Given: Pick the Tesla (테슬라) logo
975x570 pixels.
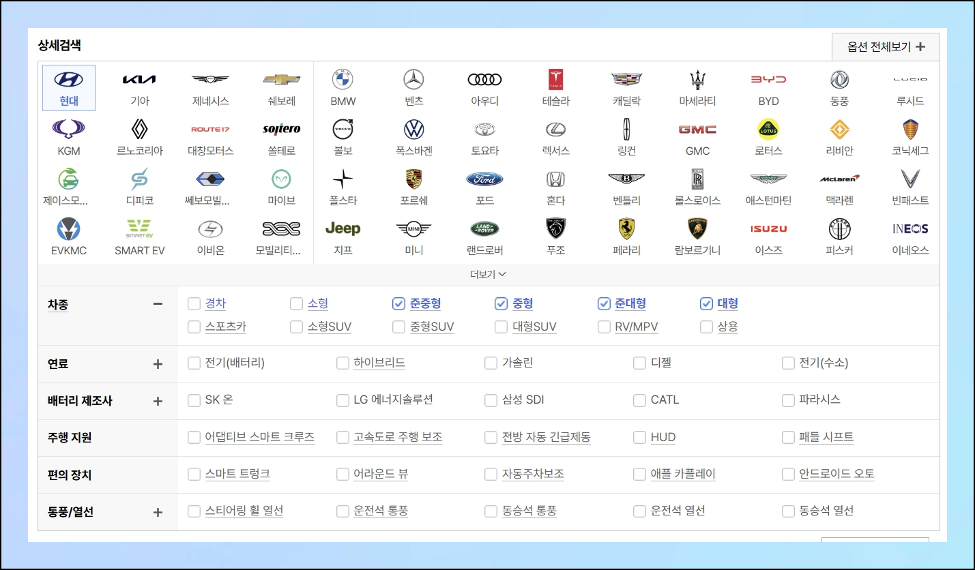Looking at the screenshot, I should 555,80.
